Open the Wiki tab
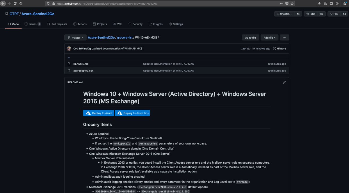 pyautogui.click(x=117, y=24)
